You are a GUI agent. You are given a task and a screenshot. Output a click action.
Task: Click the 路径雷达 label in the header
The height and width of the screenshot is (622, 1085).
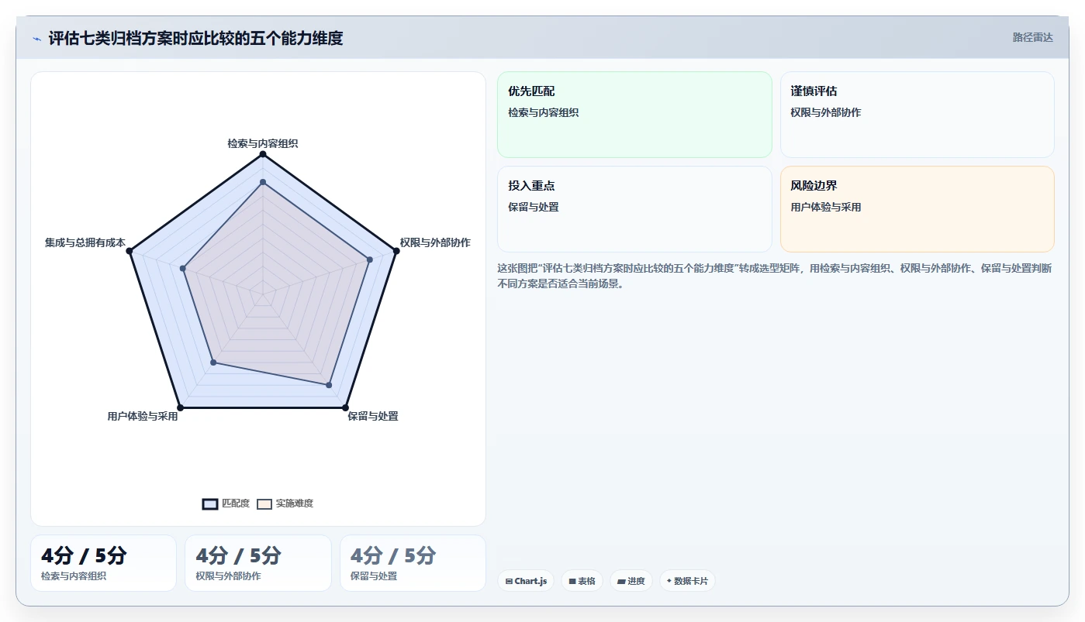(1032, 37)
